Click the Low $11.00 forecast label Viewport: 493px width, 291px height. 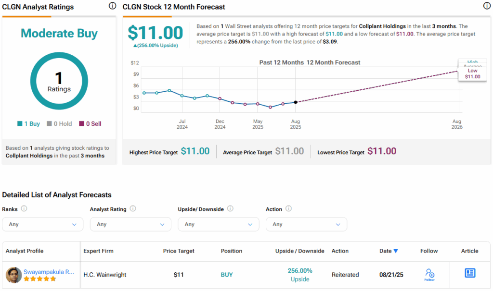[472, 73]
